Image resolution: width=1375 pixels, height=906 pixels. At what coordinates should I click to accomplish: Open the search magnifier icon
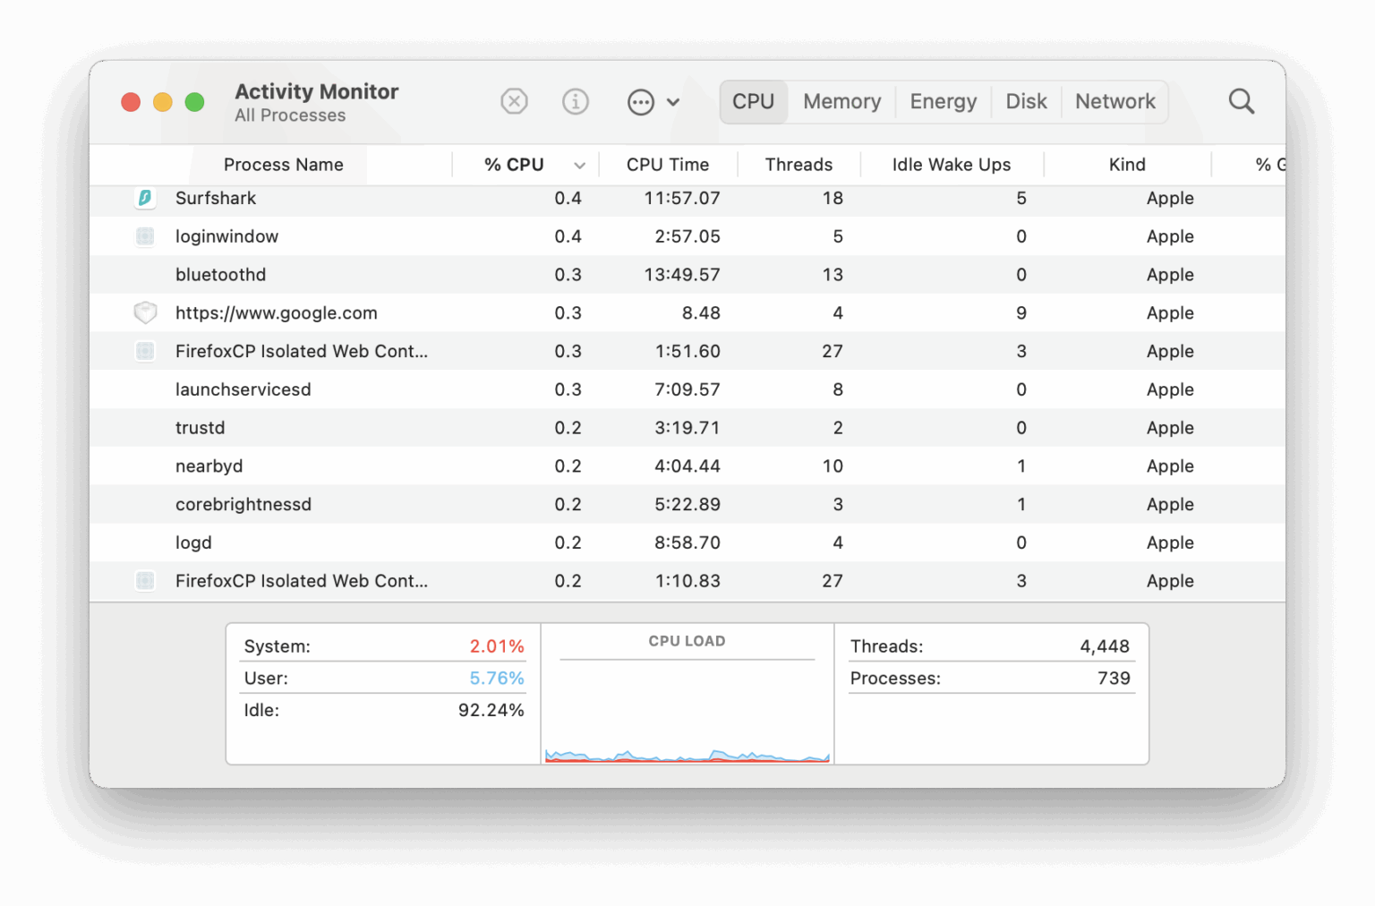[1241, 101]
